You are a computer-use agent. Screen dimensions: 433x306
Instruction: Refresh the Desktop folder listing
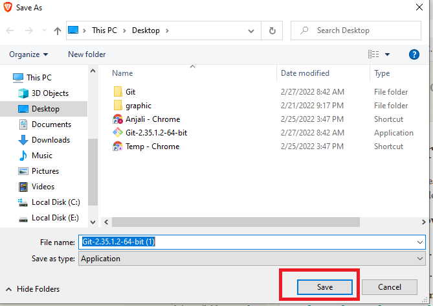272,30
